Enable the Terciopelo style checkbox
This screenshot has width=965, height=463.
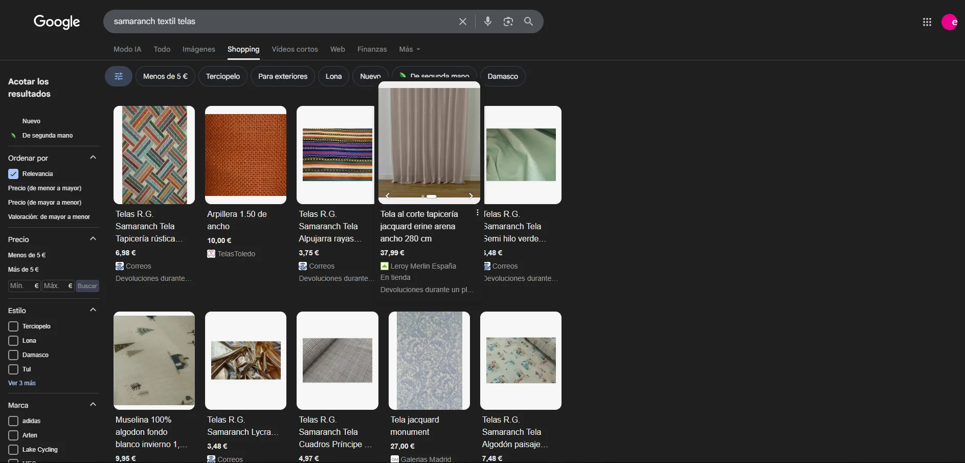point(13,326)
